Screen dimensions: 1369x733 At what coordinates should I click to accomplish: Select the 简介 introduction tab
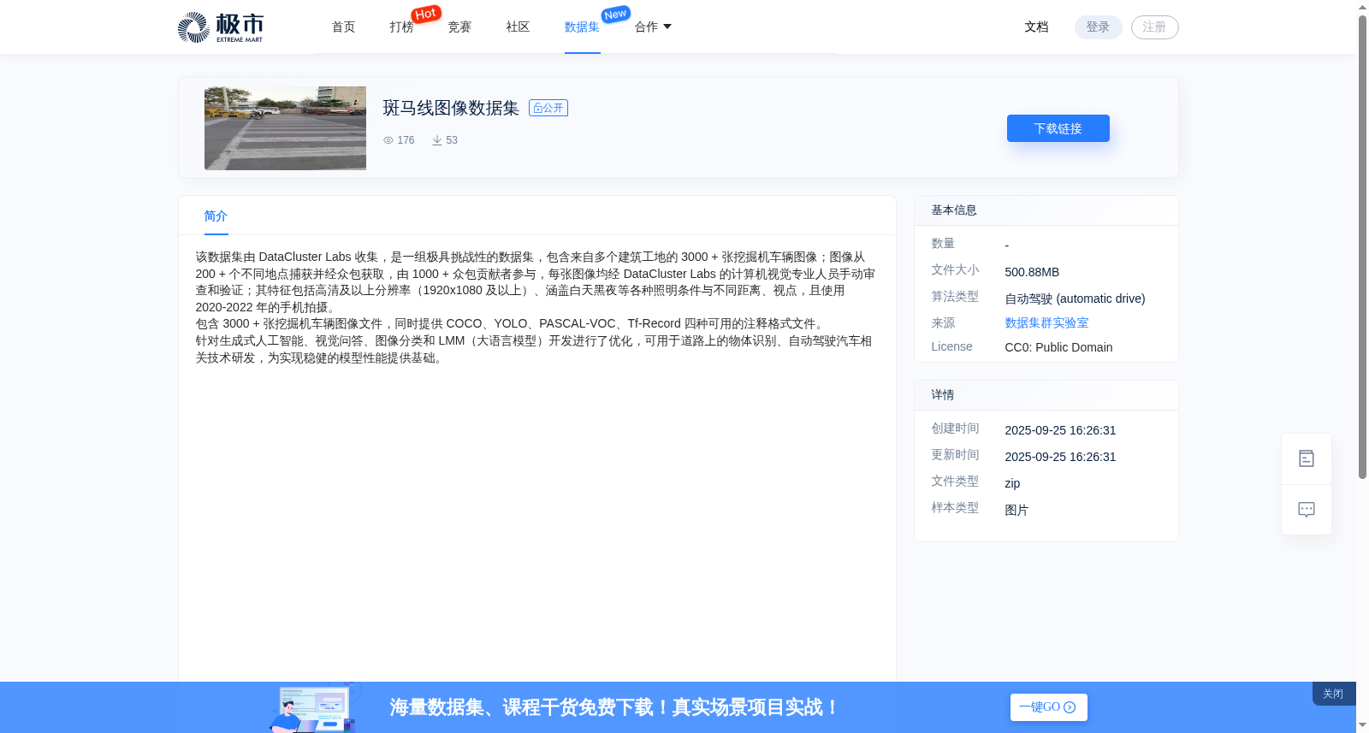pos(216,216)
